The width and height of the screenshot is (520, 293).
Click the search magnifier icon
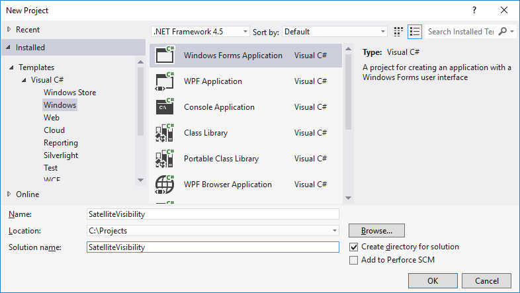503,31
